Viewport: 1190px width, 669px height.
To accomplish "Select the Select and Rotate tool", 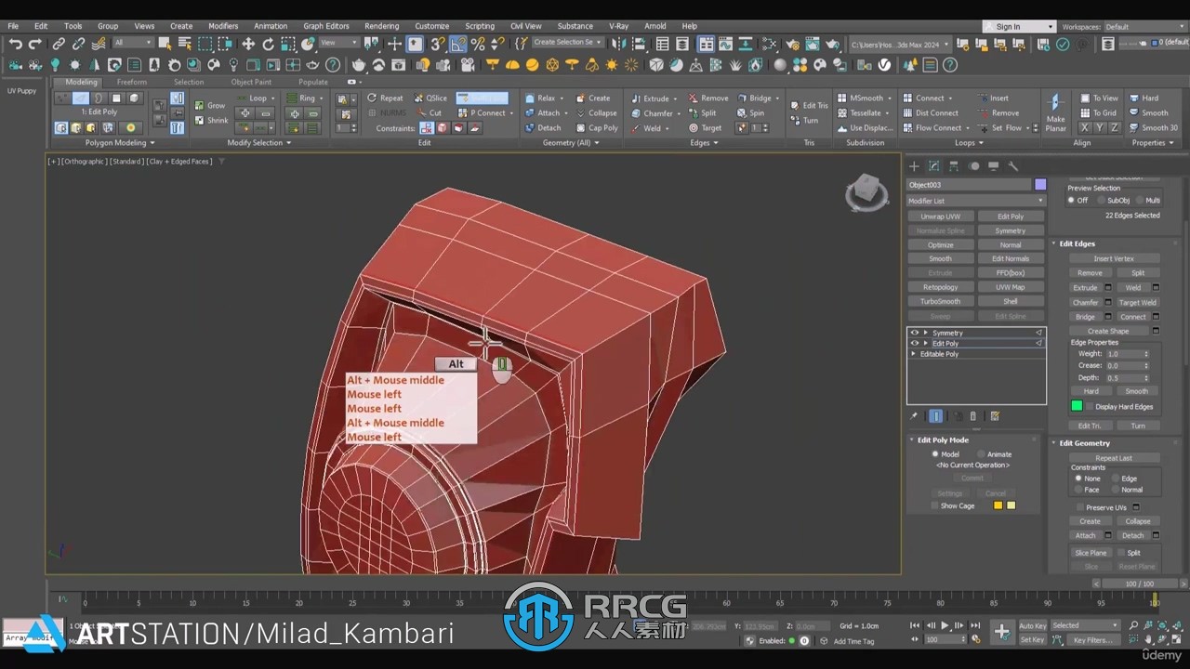I will pos(269,44).
